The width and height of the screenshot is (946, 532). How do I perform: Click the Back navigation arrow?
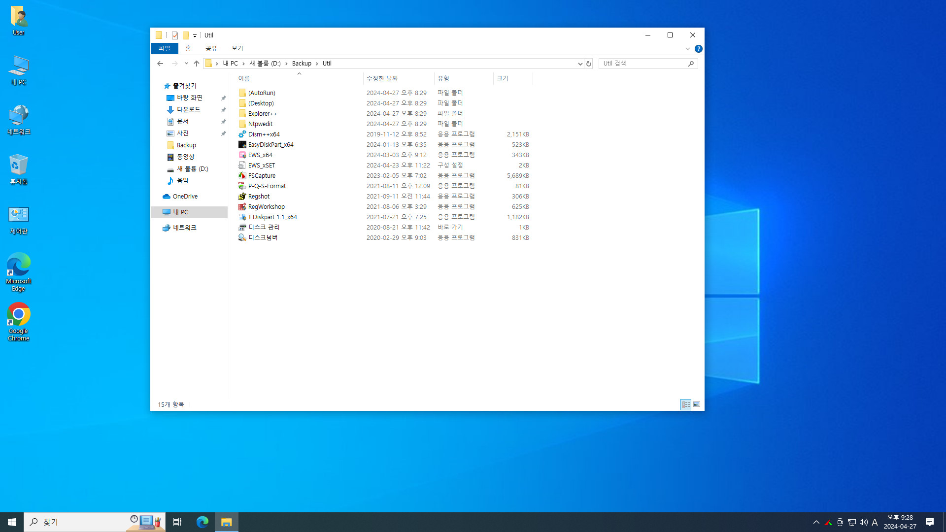click(160, 64)
